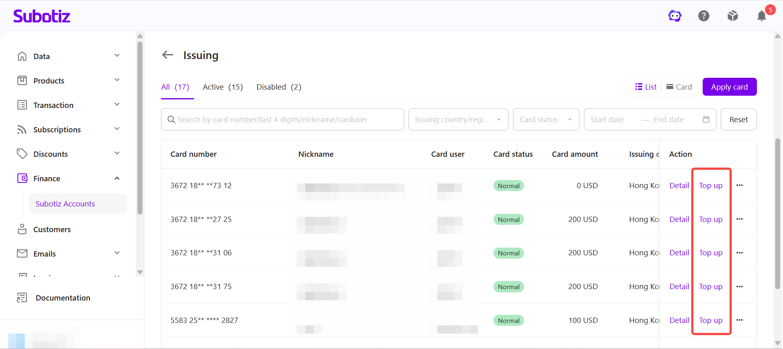This screenshot has height=349, width=783.
Task: Click the Emails envelope icon in sidebar
Action: pos(22,254)
